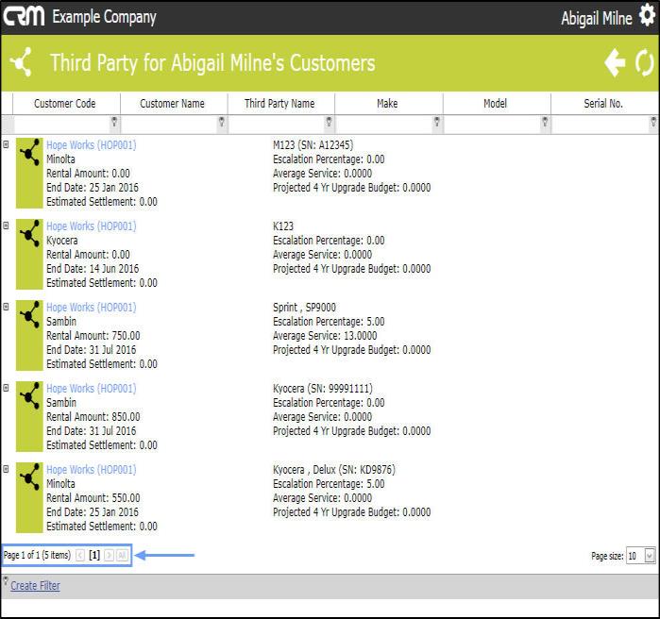The height and width of the screenshot is (619, 660).
Task: Click 'Rental Amount: 750.00' text
Action: pos(93,336)
